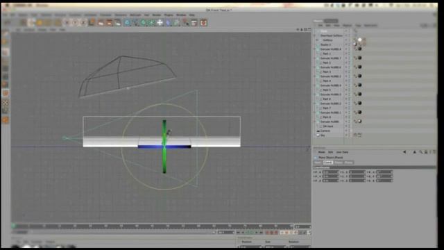Click the blue deformer icon

coord(168,22)
